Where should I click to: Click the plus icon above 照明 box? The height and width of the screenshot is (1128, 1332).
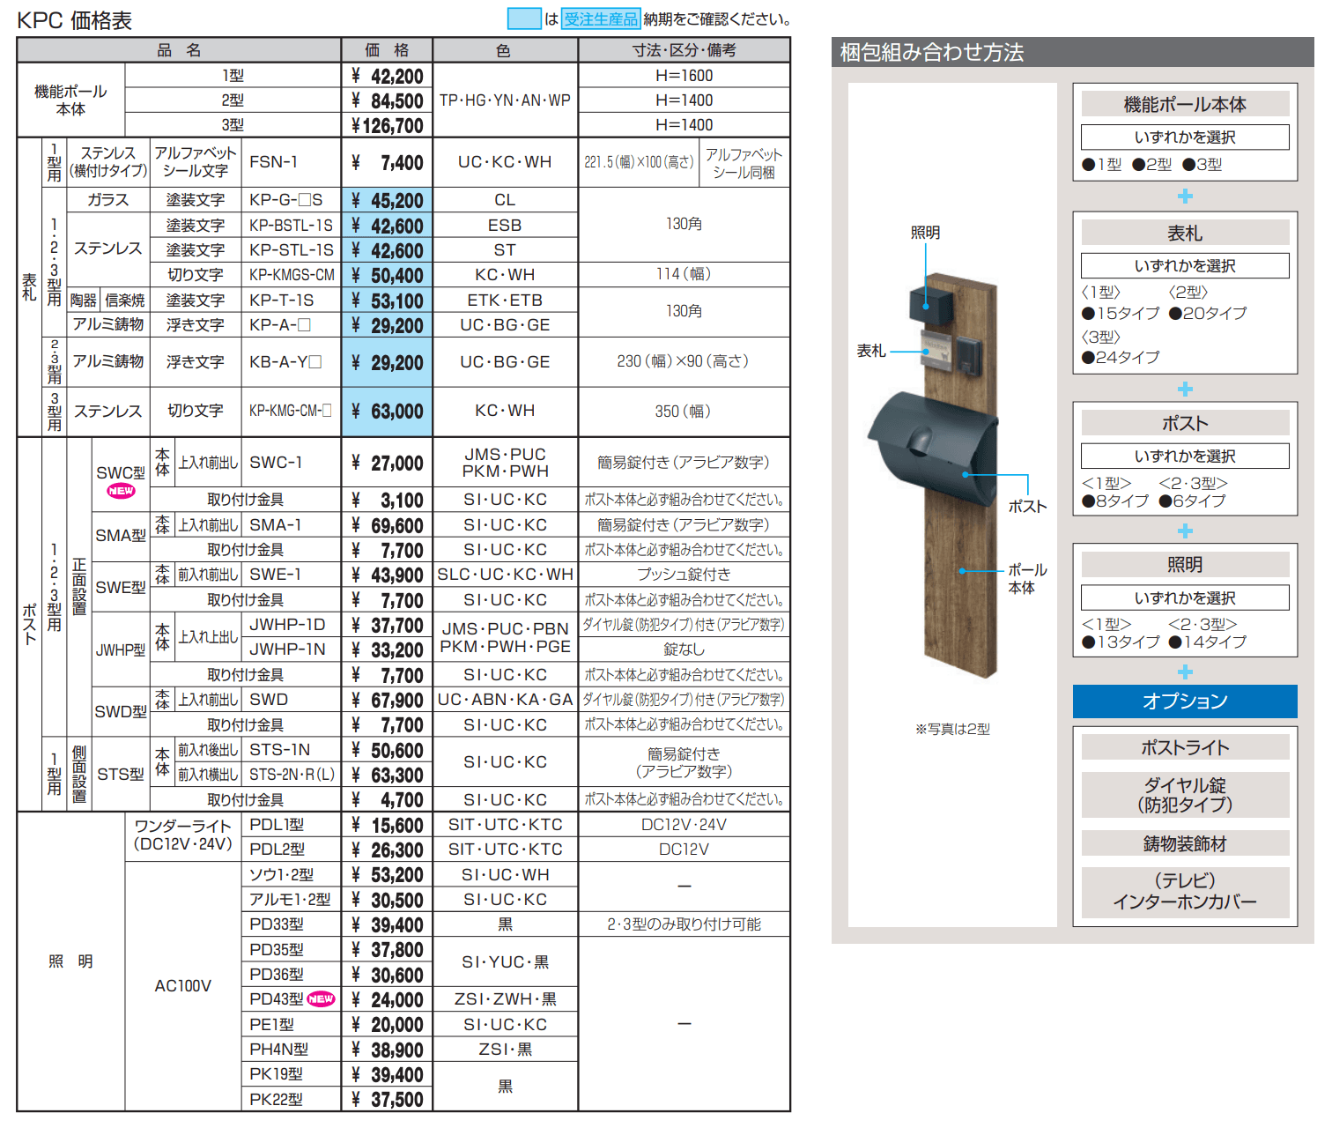point(1186,532)
